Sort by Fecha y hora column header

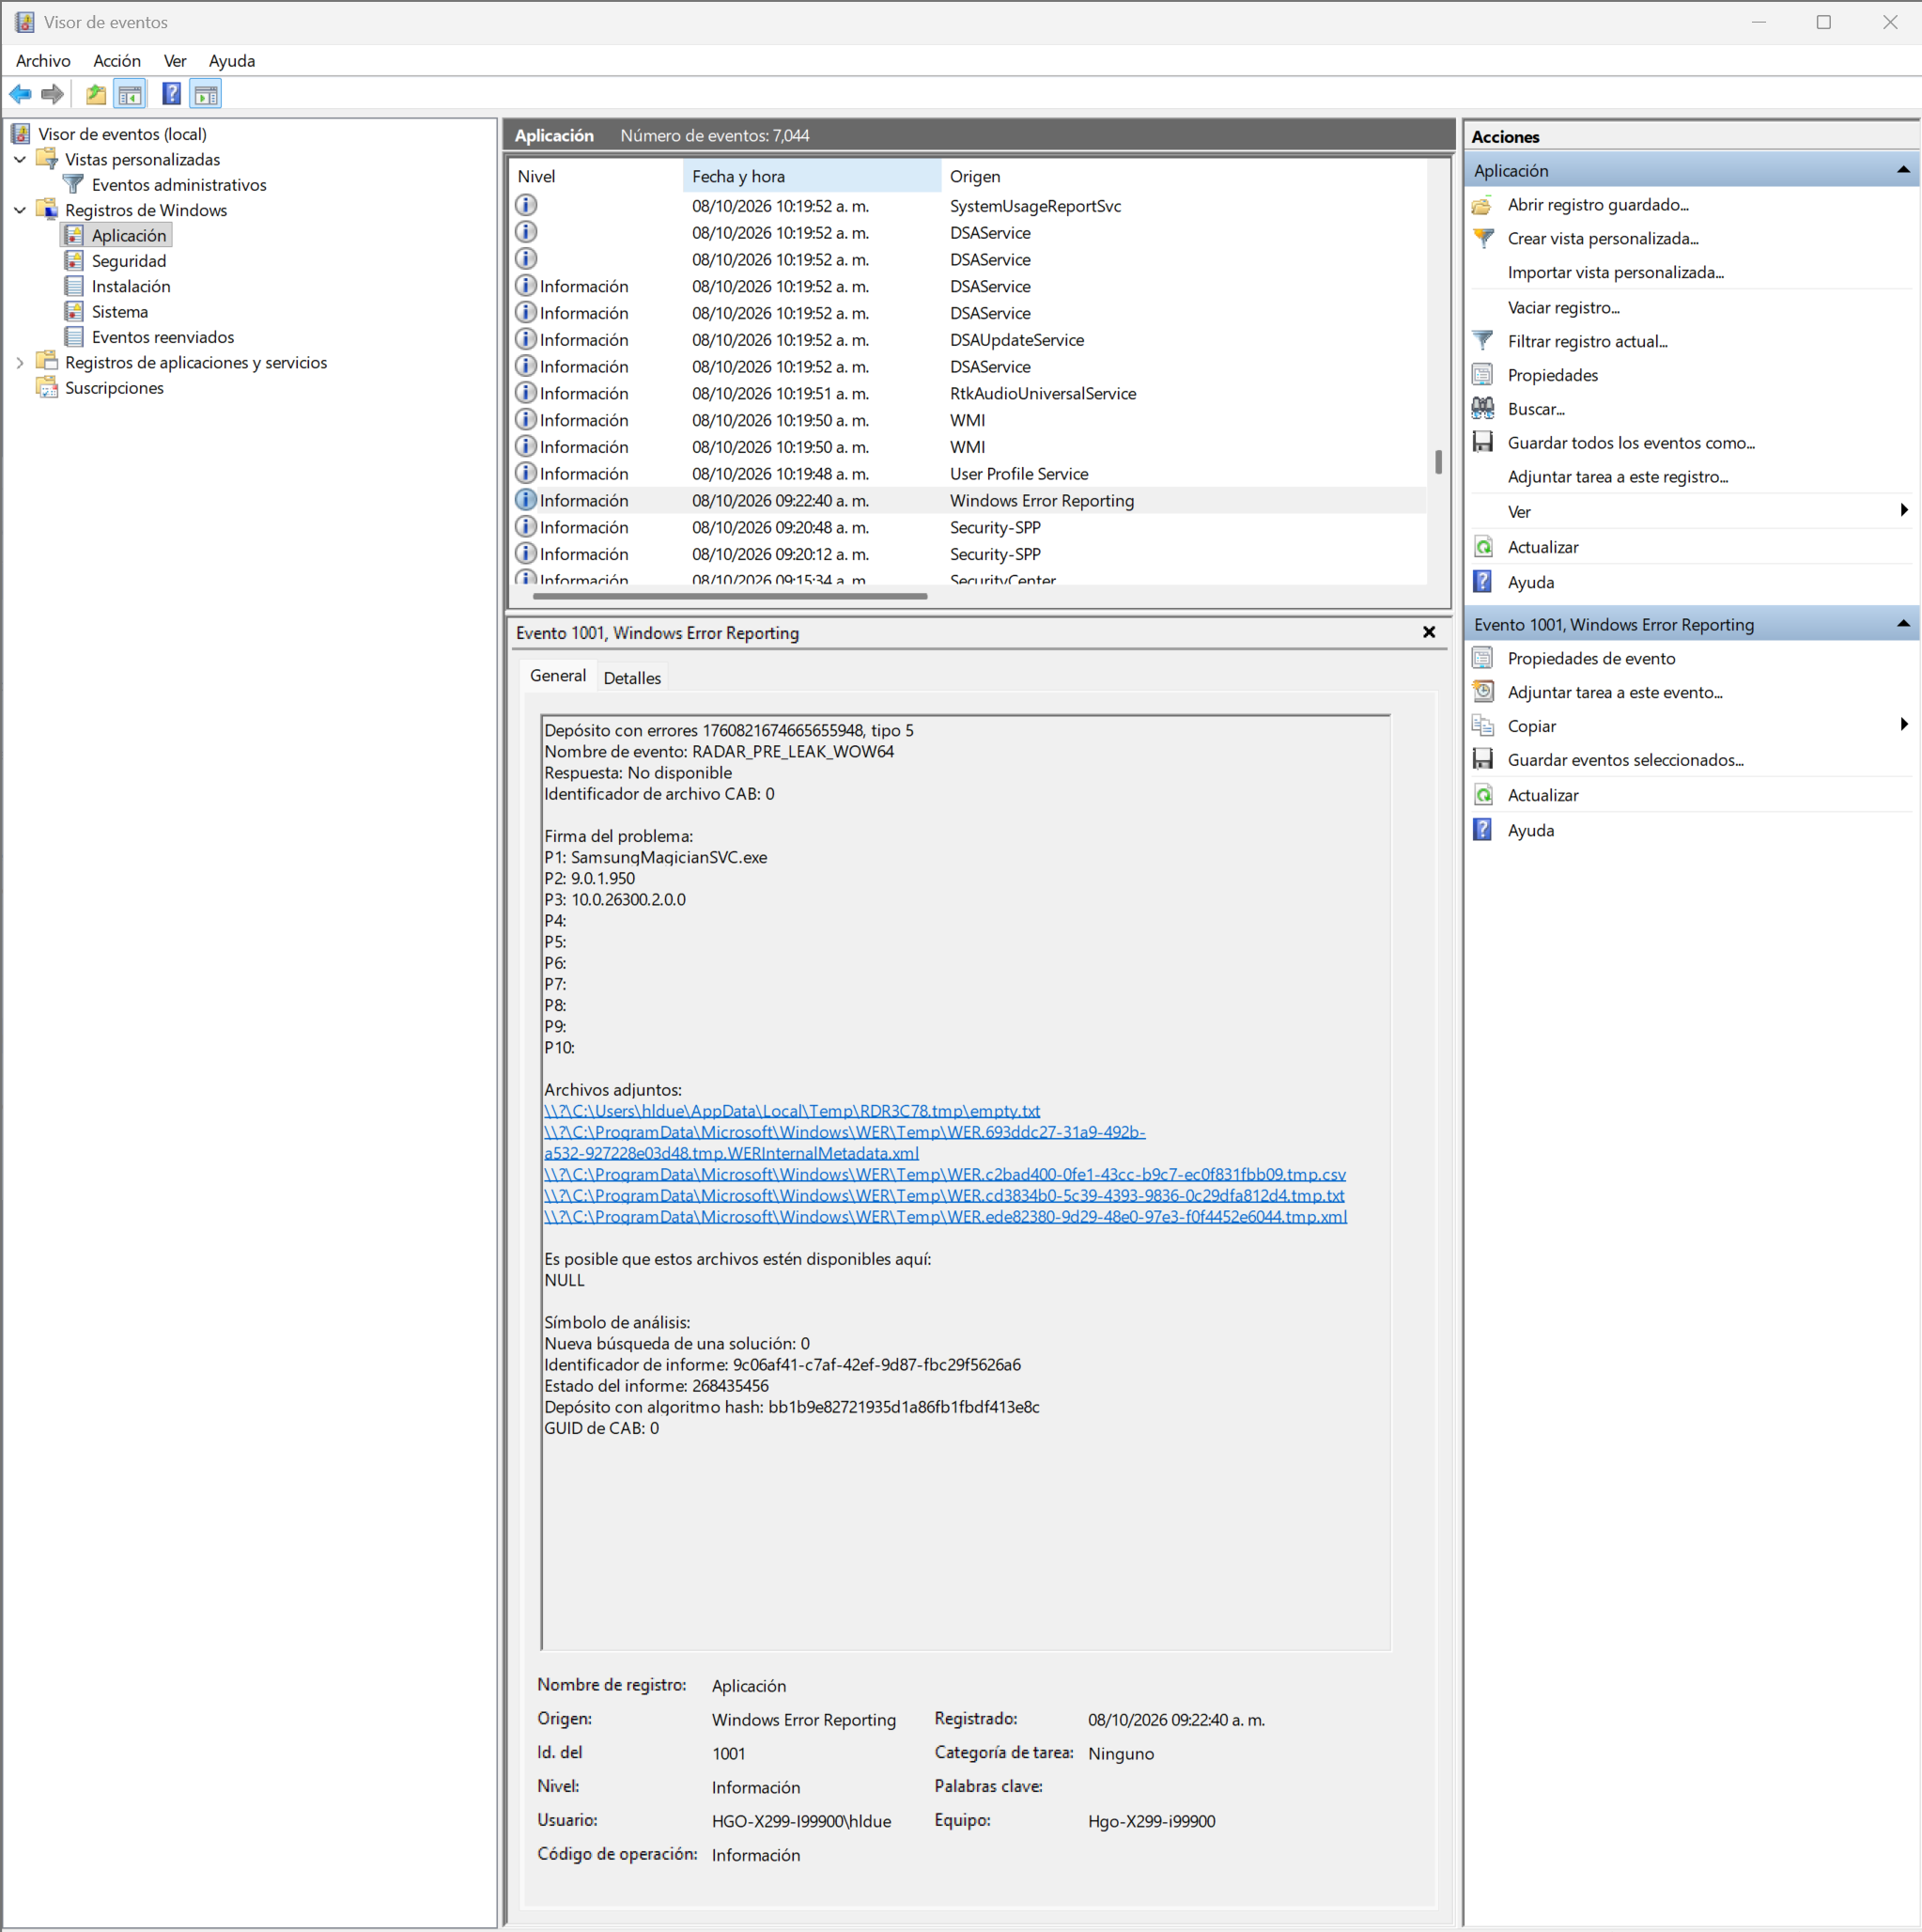click(x=812, y=176)
